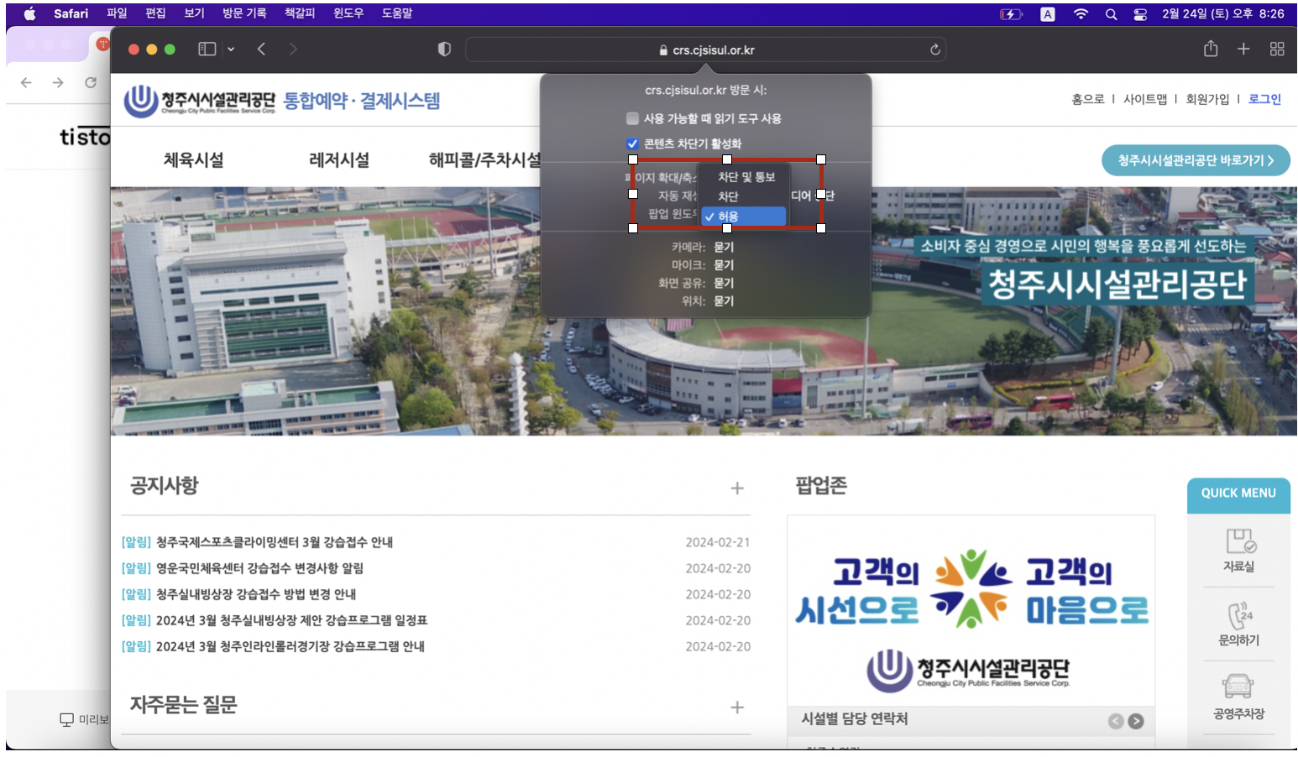
Task: Click the 홈으로 link
Action: coord(1088,99)
